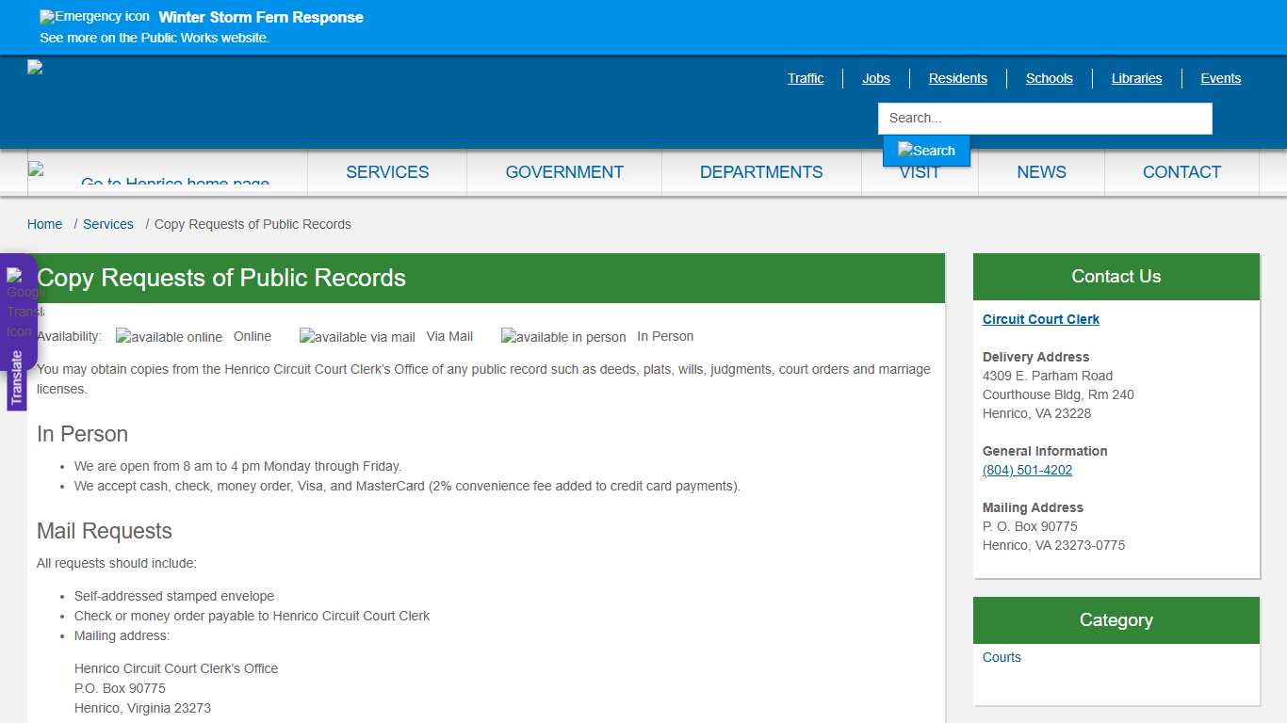This screenshot has width=1287, height=723.
Task: Click the Search magnifier icon
Action: tap(926, 150)
